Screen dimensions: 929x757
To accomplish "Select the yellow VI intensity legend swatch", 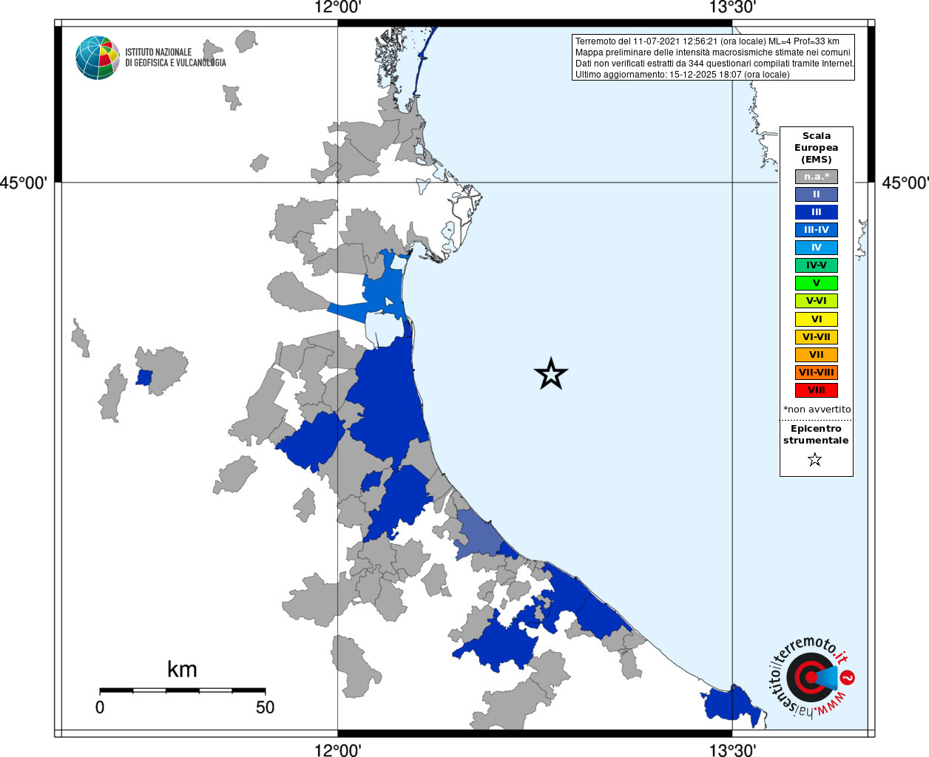I will (x=817, y=319).
